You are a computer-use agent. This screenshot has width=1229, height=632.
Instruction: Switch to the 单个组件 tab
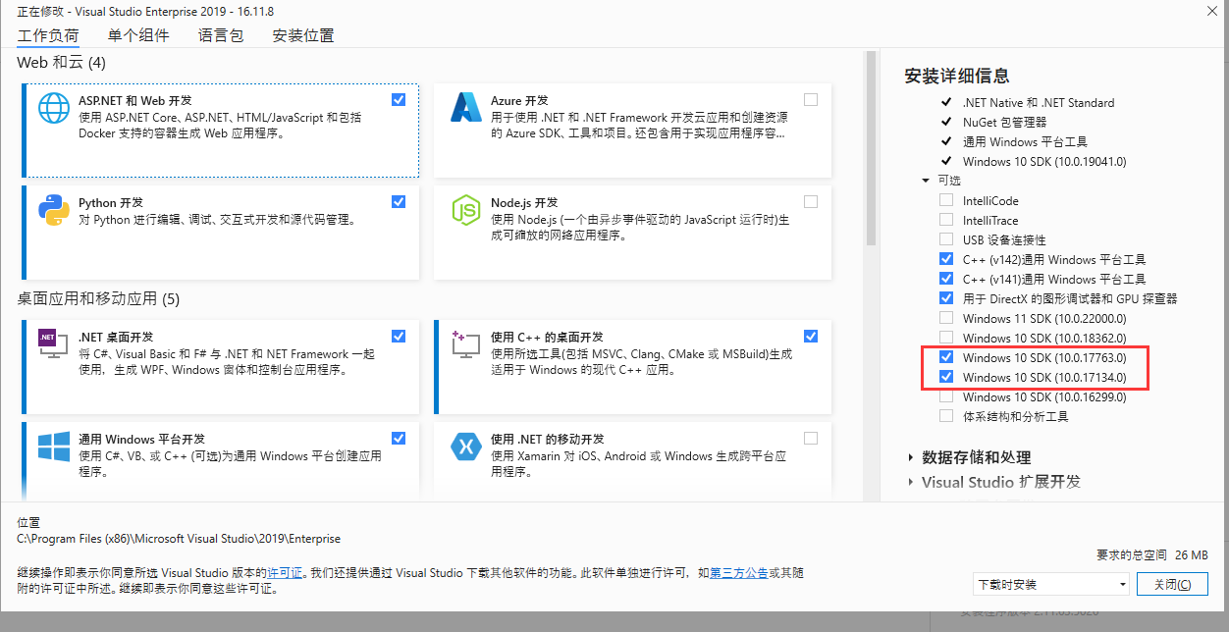tap(138, 34)
